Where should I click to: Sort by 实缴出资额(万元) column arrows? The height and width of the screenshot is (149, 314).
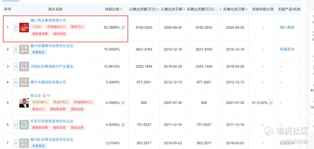(220, 9)
